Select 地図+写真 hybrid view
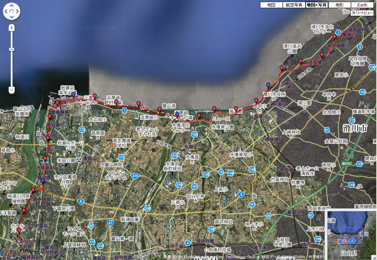 [x=317, y=5]
